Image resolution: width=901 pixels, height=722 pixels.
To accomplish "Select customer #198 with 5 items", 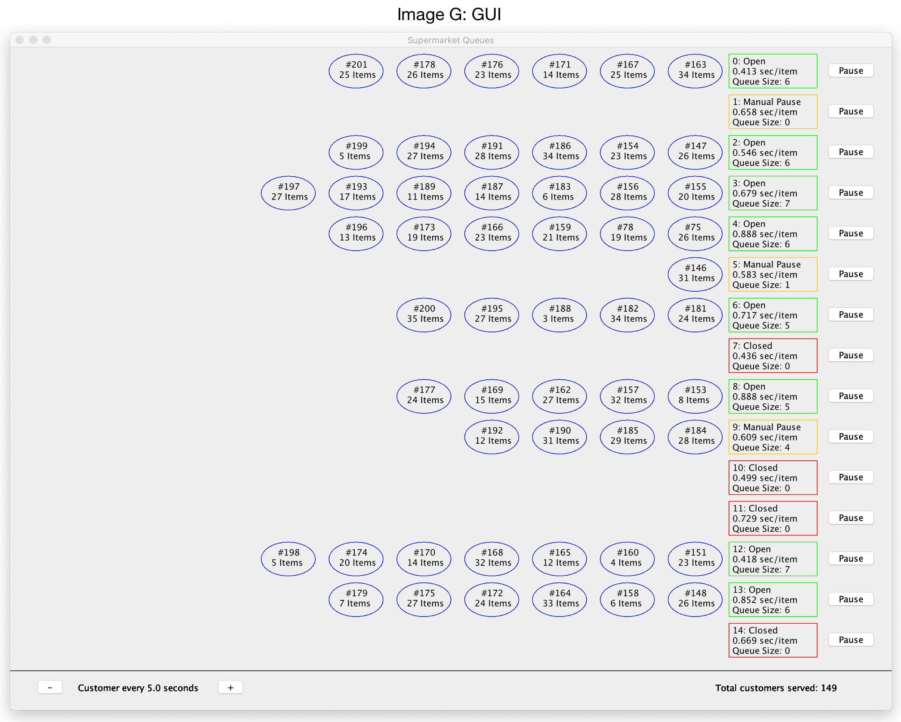I will click(x=288, y=558).
